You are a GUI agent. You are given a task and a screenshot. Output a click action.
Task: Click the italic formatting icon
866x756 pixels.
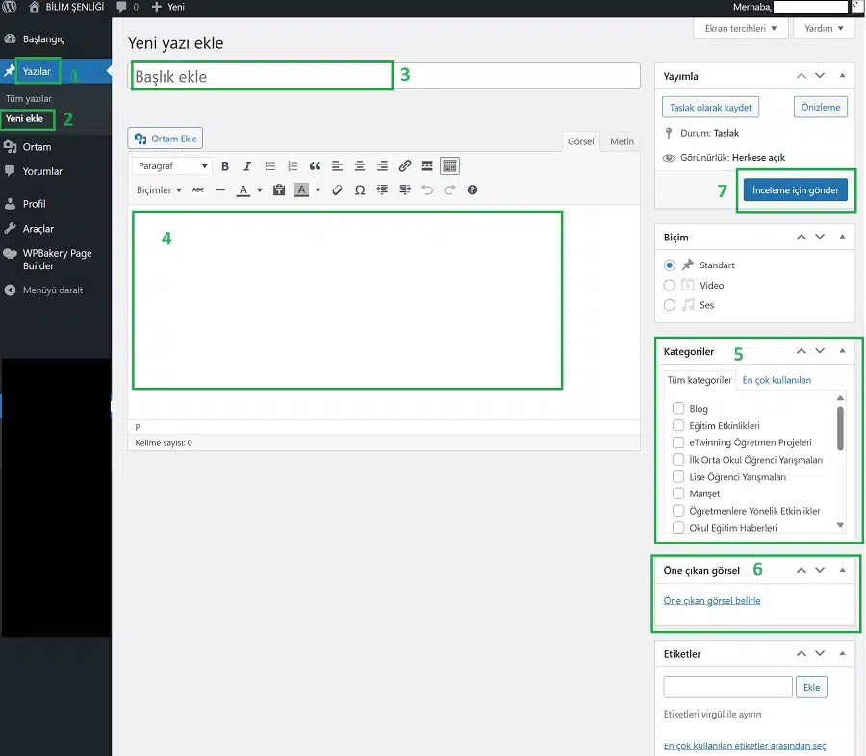click(x=247, y=166)
